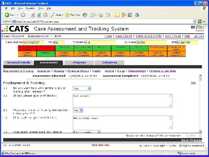Click in the DOB field
This screenshot has width=209, height=157.
tap(188, 42)
